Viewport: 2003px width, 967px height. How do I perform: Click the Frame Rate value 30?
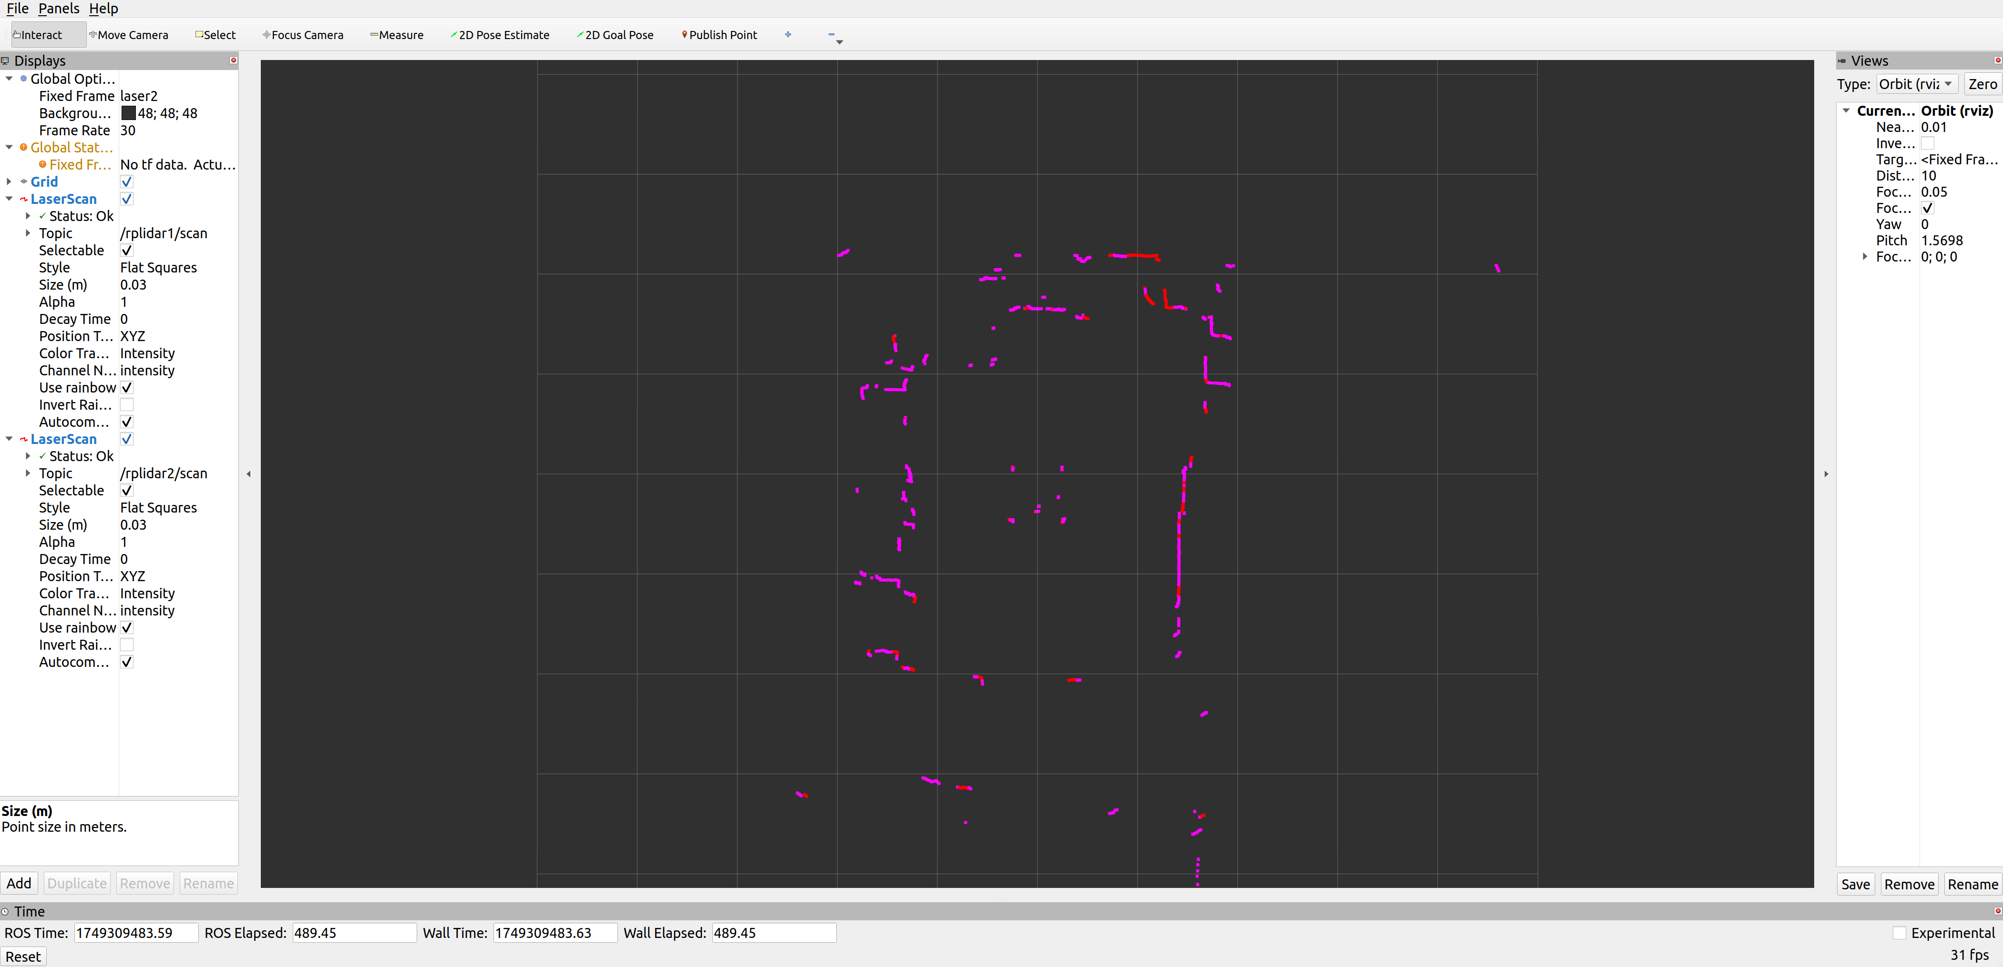pos(127,130)
